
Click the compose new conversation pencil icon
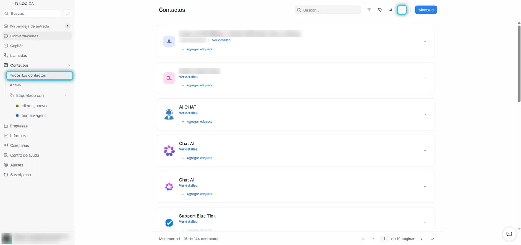(67, 13)
